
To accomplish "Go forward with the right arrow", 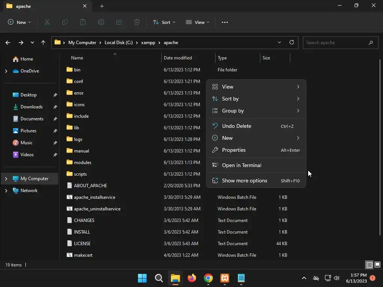I will (21, 43).
